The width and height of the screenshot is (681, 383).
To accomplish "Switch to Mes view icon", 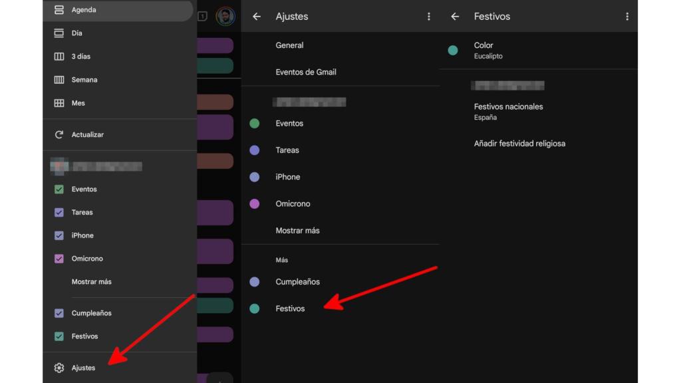I will coord(59,103).
